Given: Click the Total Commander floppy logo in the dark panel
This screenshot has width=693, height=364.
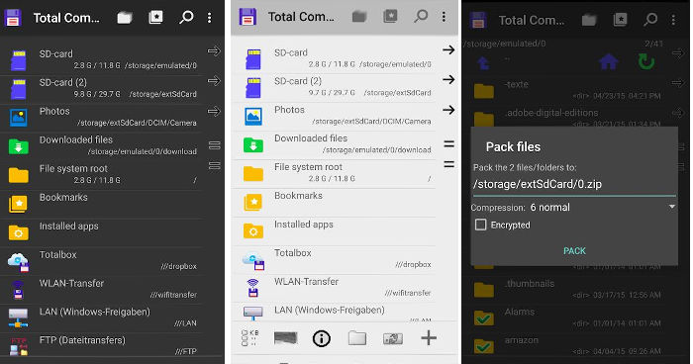Looking at the screenshot, I should pyautogui.click(x=13, y=18).
